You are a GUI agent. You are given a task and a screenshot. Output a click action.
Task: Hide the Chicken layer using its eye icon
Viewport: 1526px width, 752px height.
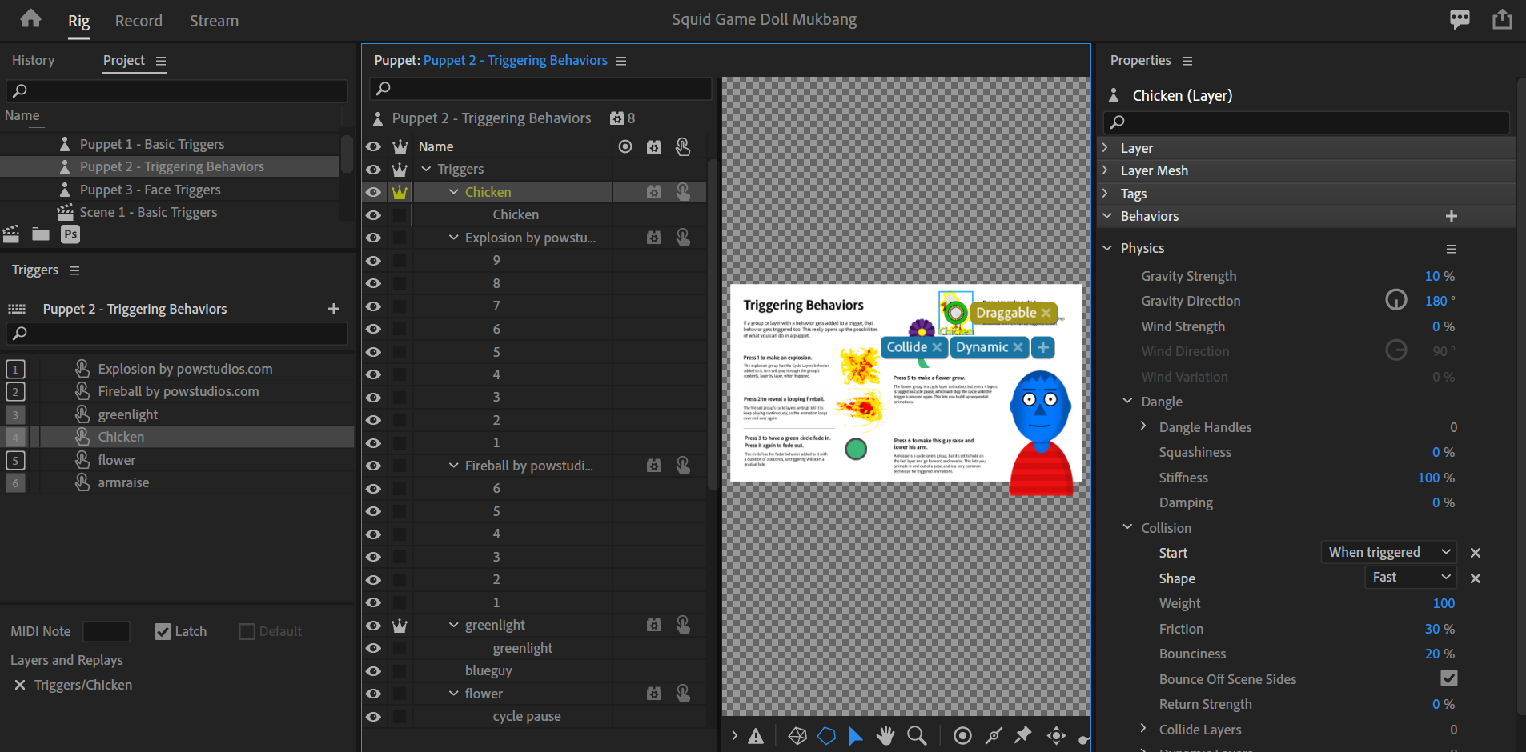[374, 191]
